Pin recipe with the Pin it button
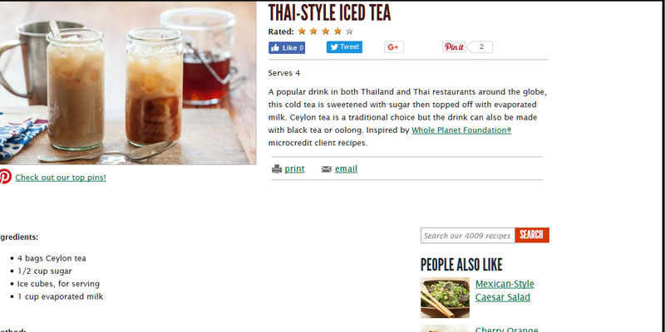The image size is (665, 332). pyautogui.click(x=454, y=47)
